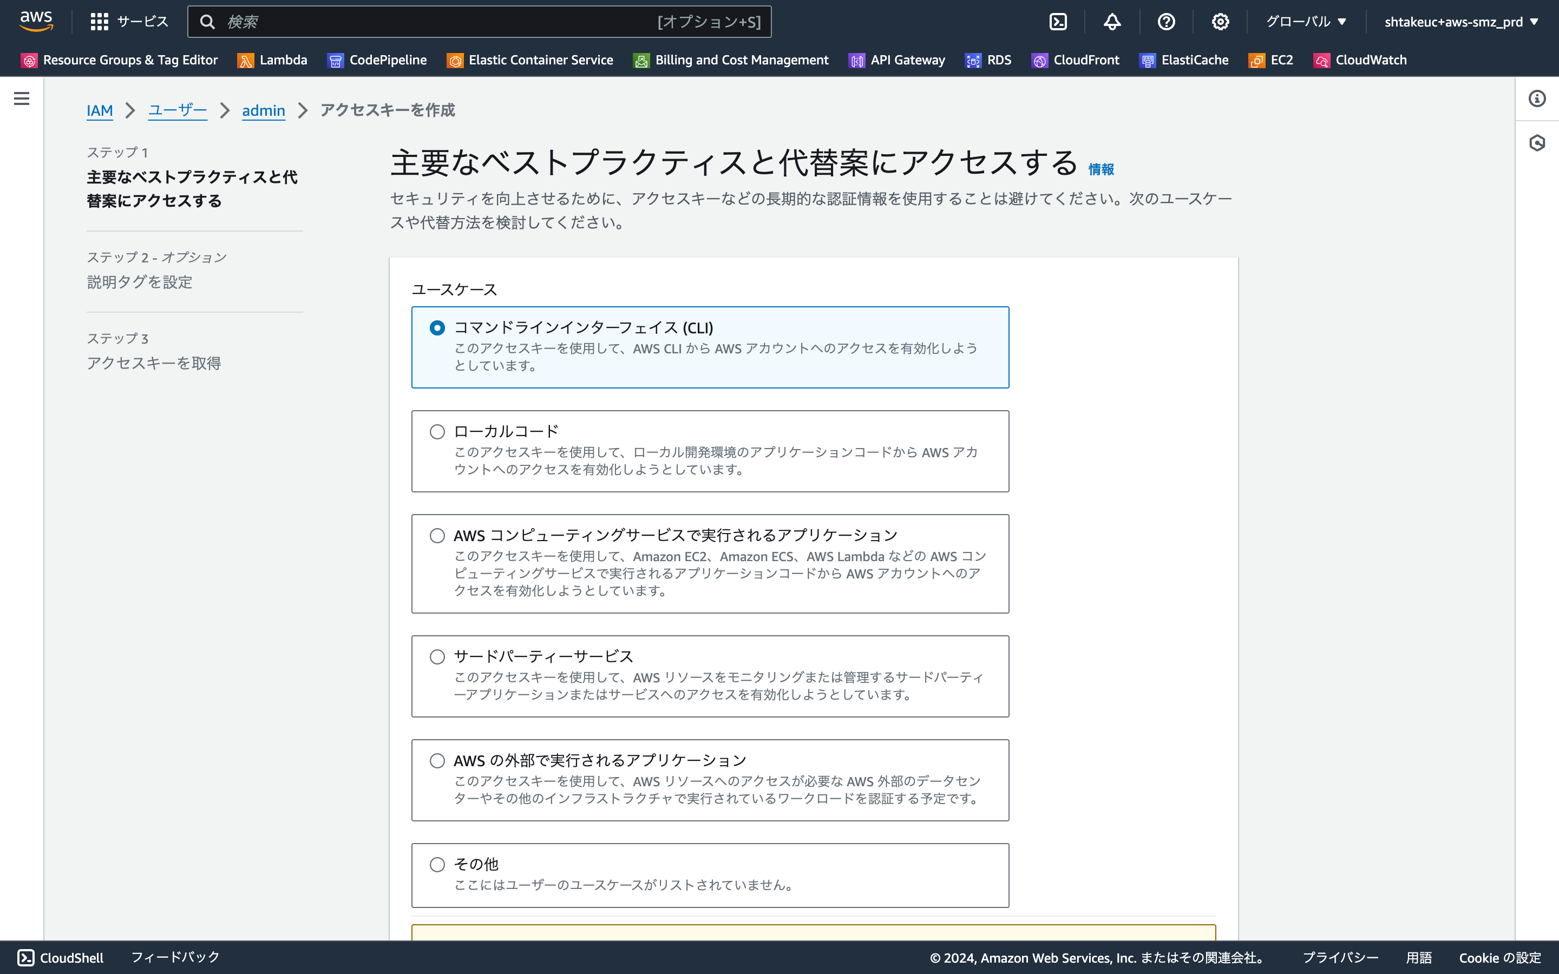Image resolution: width=1559 pixels, height=974 pixels.
Task: Go to IAM breadcrumb link
Action: pyautogui.click(x=100, y=110)
